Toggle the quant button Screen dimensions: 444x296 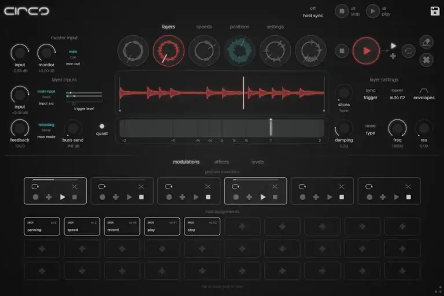102,126
